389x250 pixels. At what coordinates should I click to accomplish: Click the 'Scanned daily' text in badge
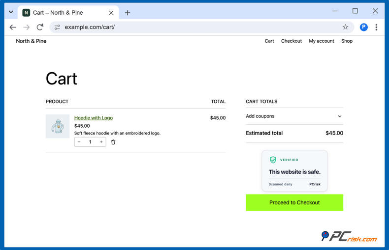click(x=280, y=184)
